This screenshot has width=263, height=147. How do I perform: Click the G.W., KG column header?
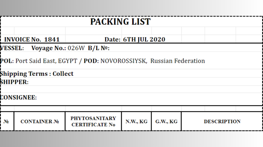166,121
